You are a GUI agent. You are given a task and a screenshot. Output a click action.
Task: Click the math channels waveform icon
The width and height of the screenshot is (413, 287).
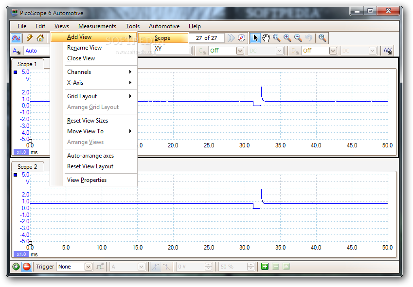pos(388,51)
